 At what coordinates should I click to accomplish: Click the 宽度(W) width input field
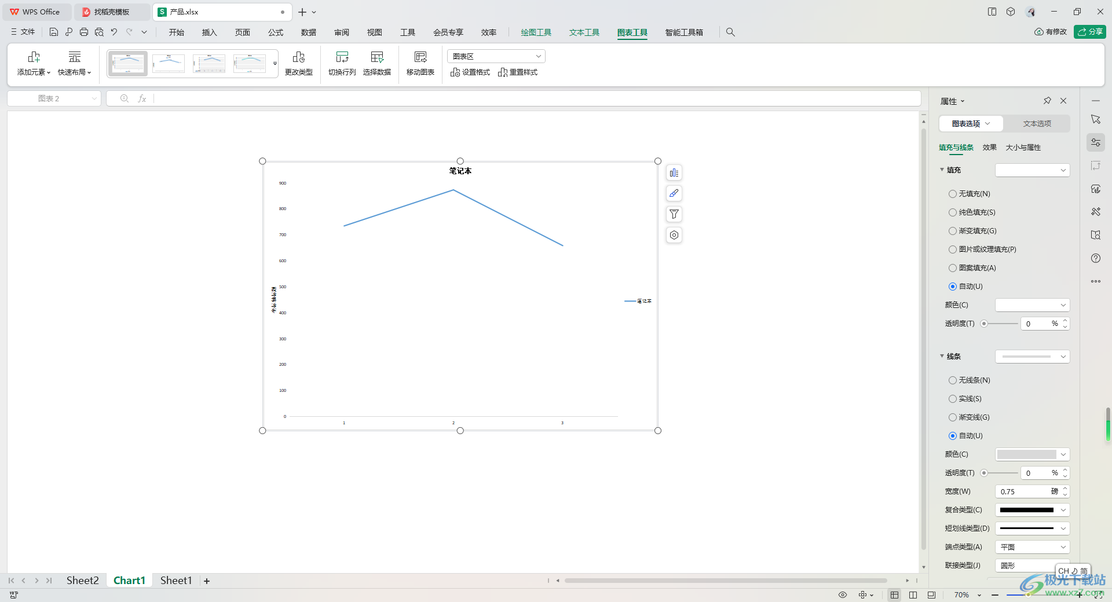point(1025,491)
